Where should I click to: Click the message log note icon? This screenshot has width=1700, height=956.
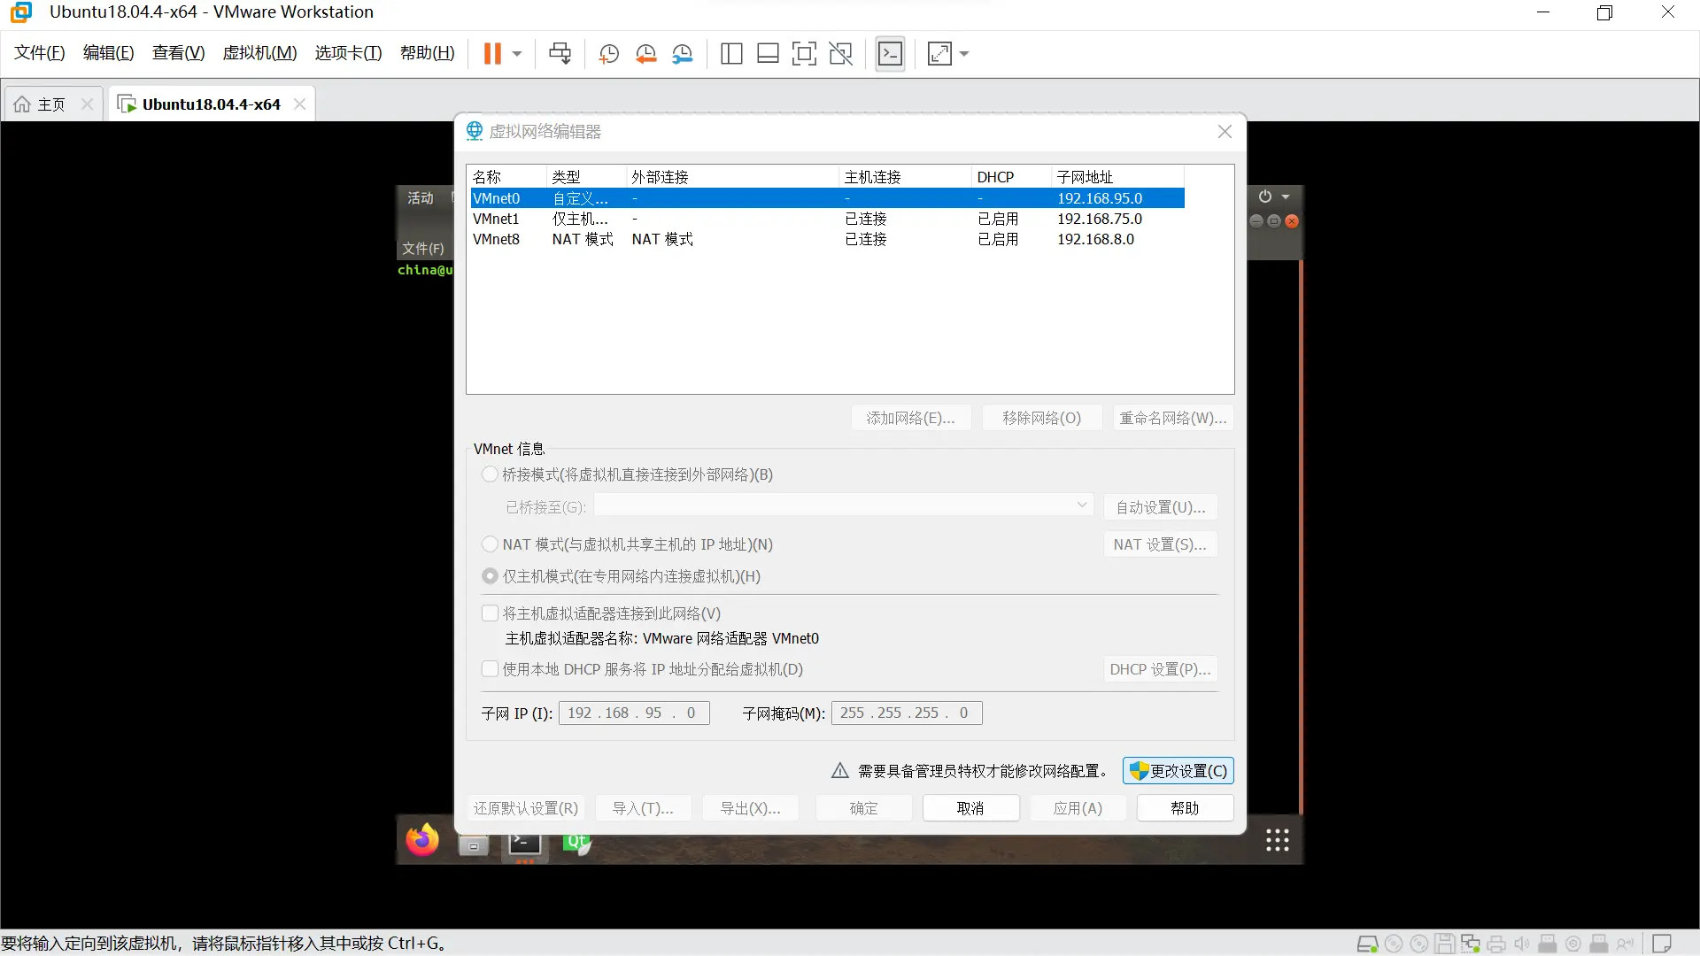(1662, 944)
